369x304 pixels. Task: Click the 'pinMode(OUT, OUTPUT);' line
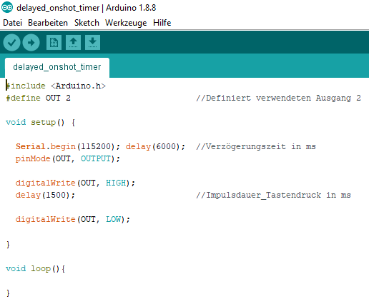point(68,158)
